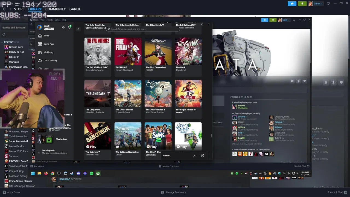
Task: Switch to the LIBRARY tab in Steam
Action: 35,9
